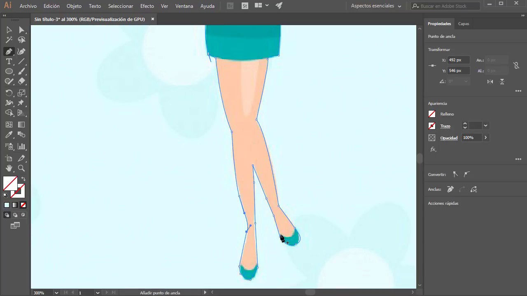
Task: Swap fill and stroke colors
Action: pos(23,179)
